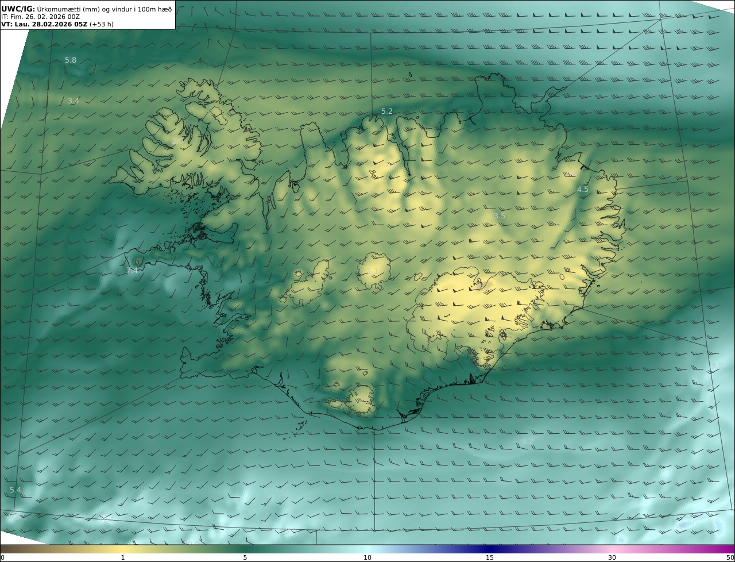Click the VT valid time text in header
The width and height of the screenshot is (735, 562).
44,25
